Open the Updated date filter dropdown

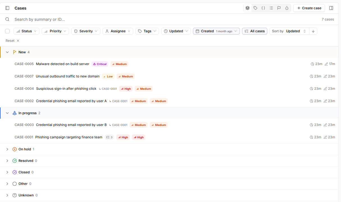point(176,31)
